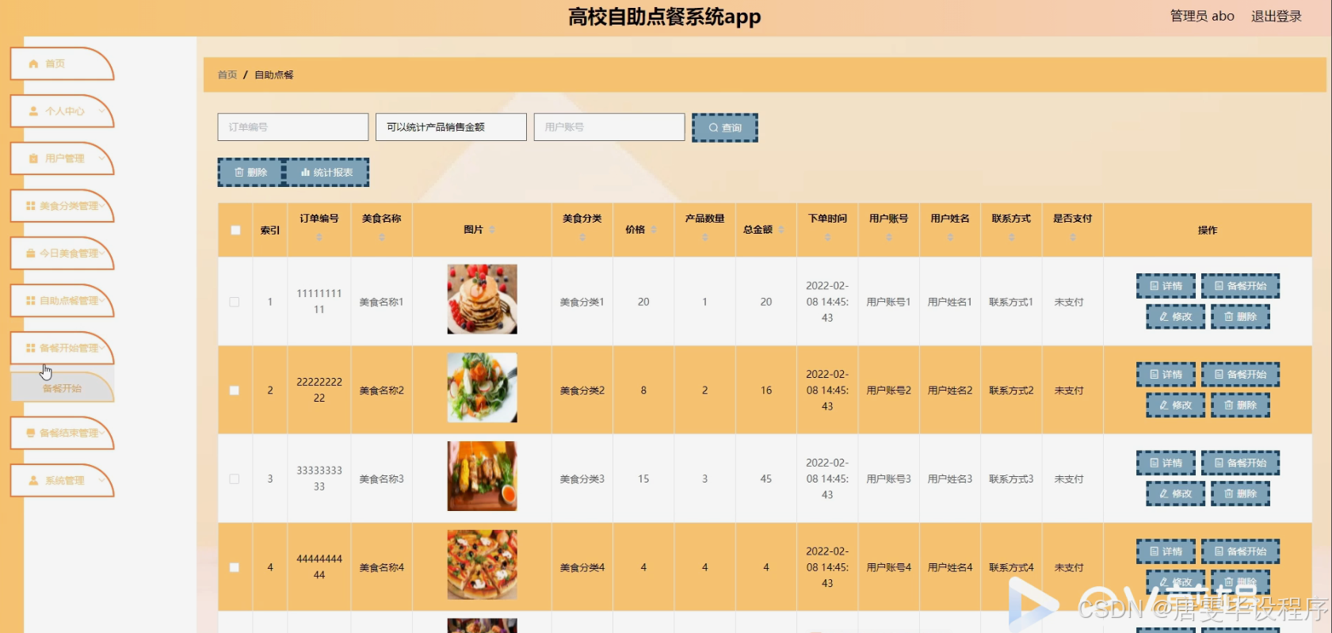Click 管理员 abo account label
This screenshot has height=633, width=1332.
pyautogui.click(x=1202, y=16)
